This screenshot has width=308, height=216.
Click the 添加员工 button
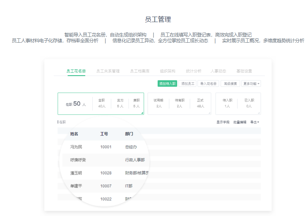188,84
